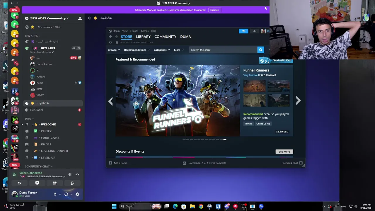Invite people using the add-member icon

tap(80, 18)
